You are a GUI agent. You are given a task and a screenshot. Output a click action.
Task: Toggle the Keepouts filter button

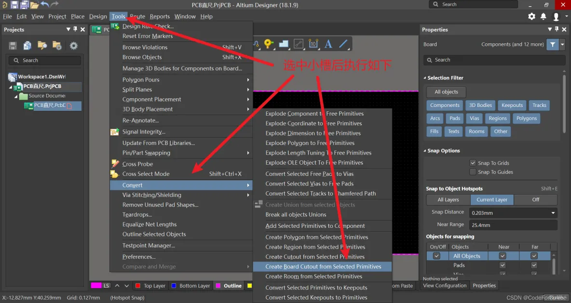(512, 105)
